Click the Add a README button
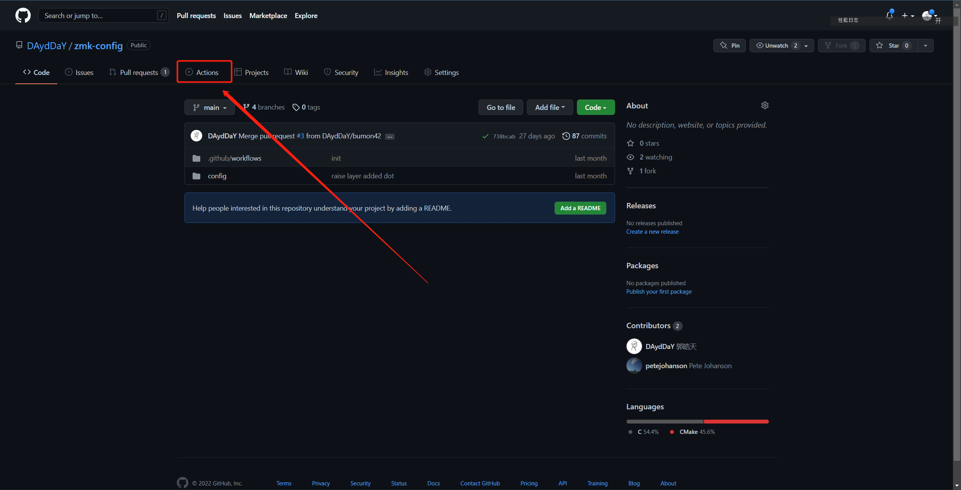Screen dimensions: 961x490 [x=580, y=208]
